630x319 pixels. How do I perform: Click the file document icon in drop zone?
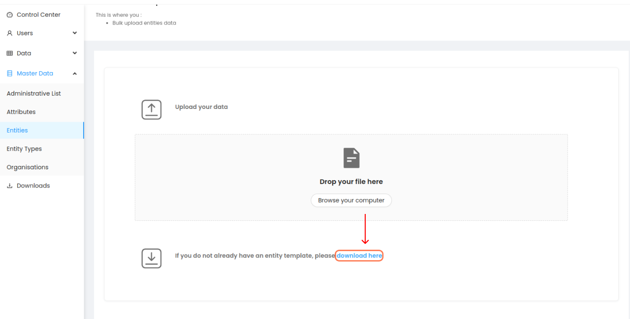[x=351, y=158]
